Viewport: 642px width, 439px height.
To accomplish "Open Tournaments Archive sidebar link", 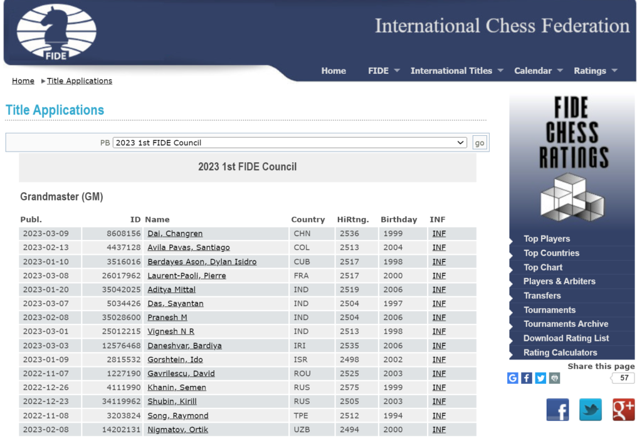I will pos(566,324).
